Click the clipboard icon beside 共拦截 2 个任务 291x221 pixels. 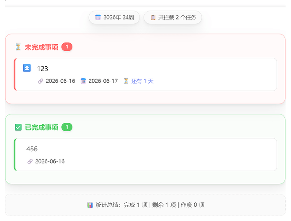click(153, 17)
